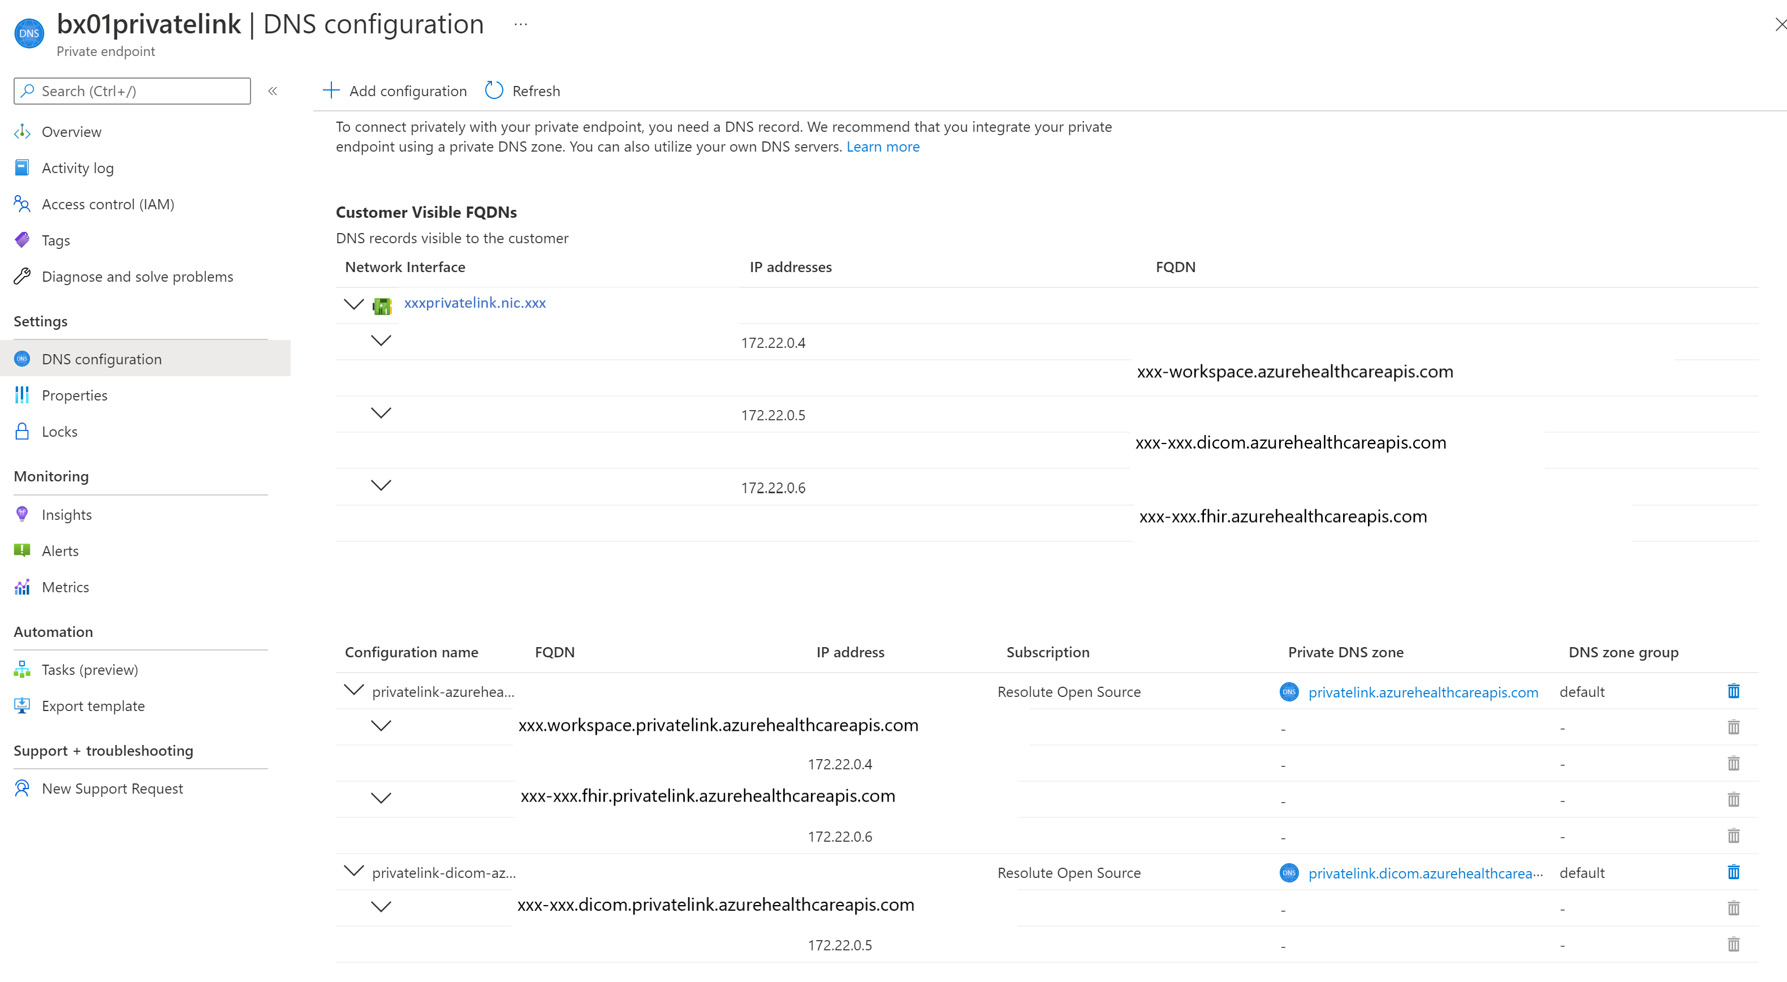Click the privatelink.azurehealthcareapis.com DNS zone link
The width and height of the screenshot is (1787, 982).
pyautogui.click(x=1421, y=692)
